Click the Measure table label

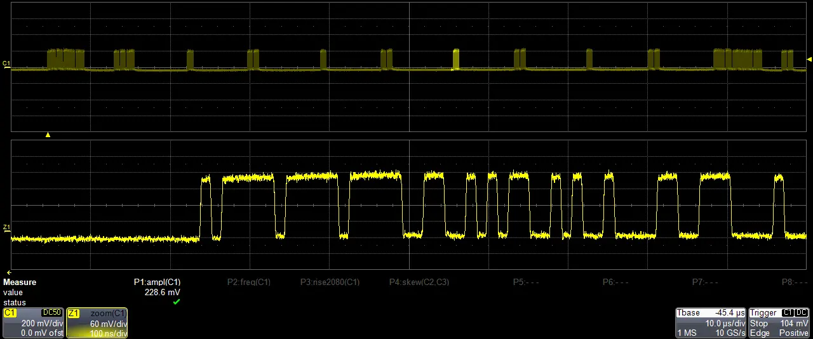[20, 282]
